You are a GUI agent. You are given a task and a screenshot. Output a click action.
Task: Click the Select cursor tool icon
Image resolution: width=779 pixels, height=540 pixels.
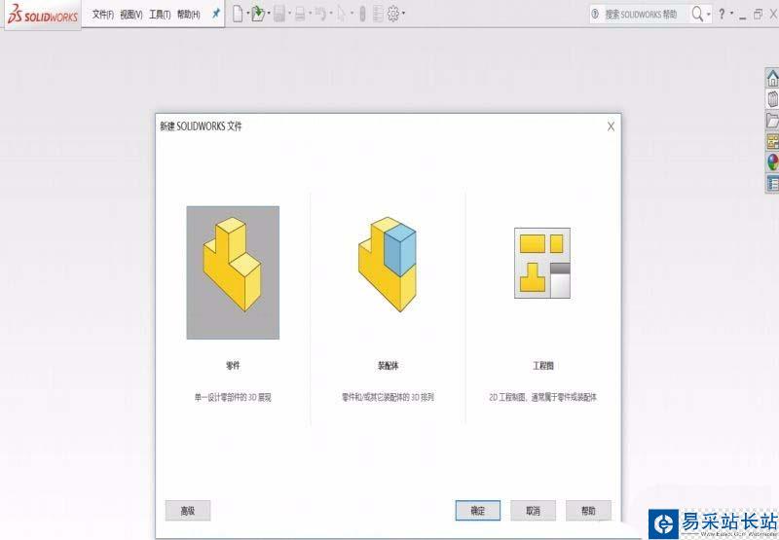[342, 14]
